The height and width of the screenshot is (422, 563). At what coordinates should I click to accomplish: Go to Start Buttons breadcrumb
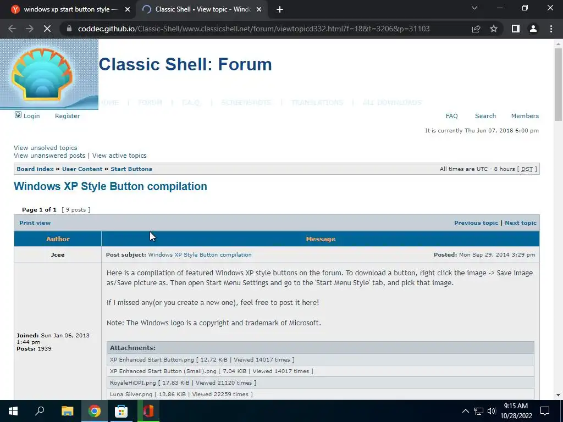131,169
